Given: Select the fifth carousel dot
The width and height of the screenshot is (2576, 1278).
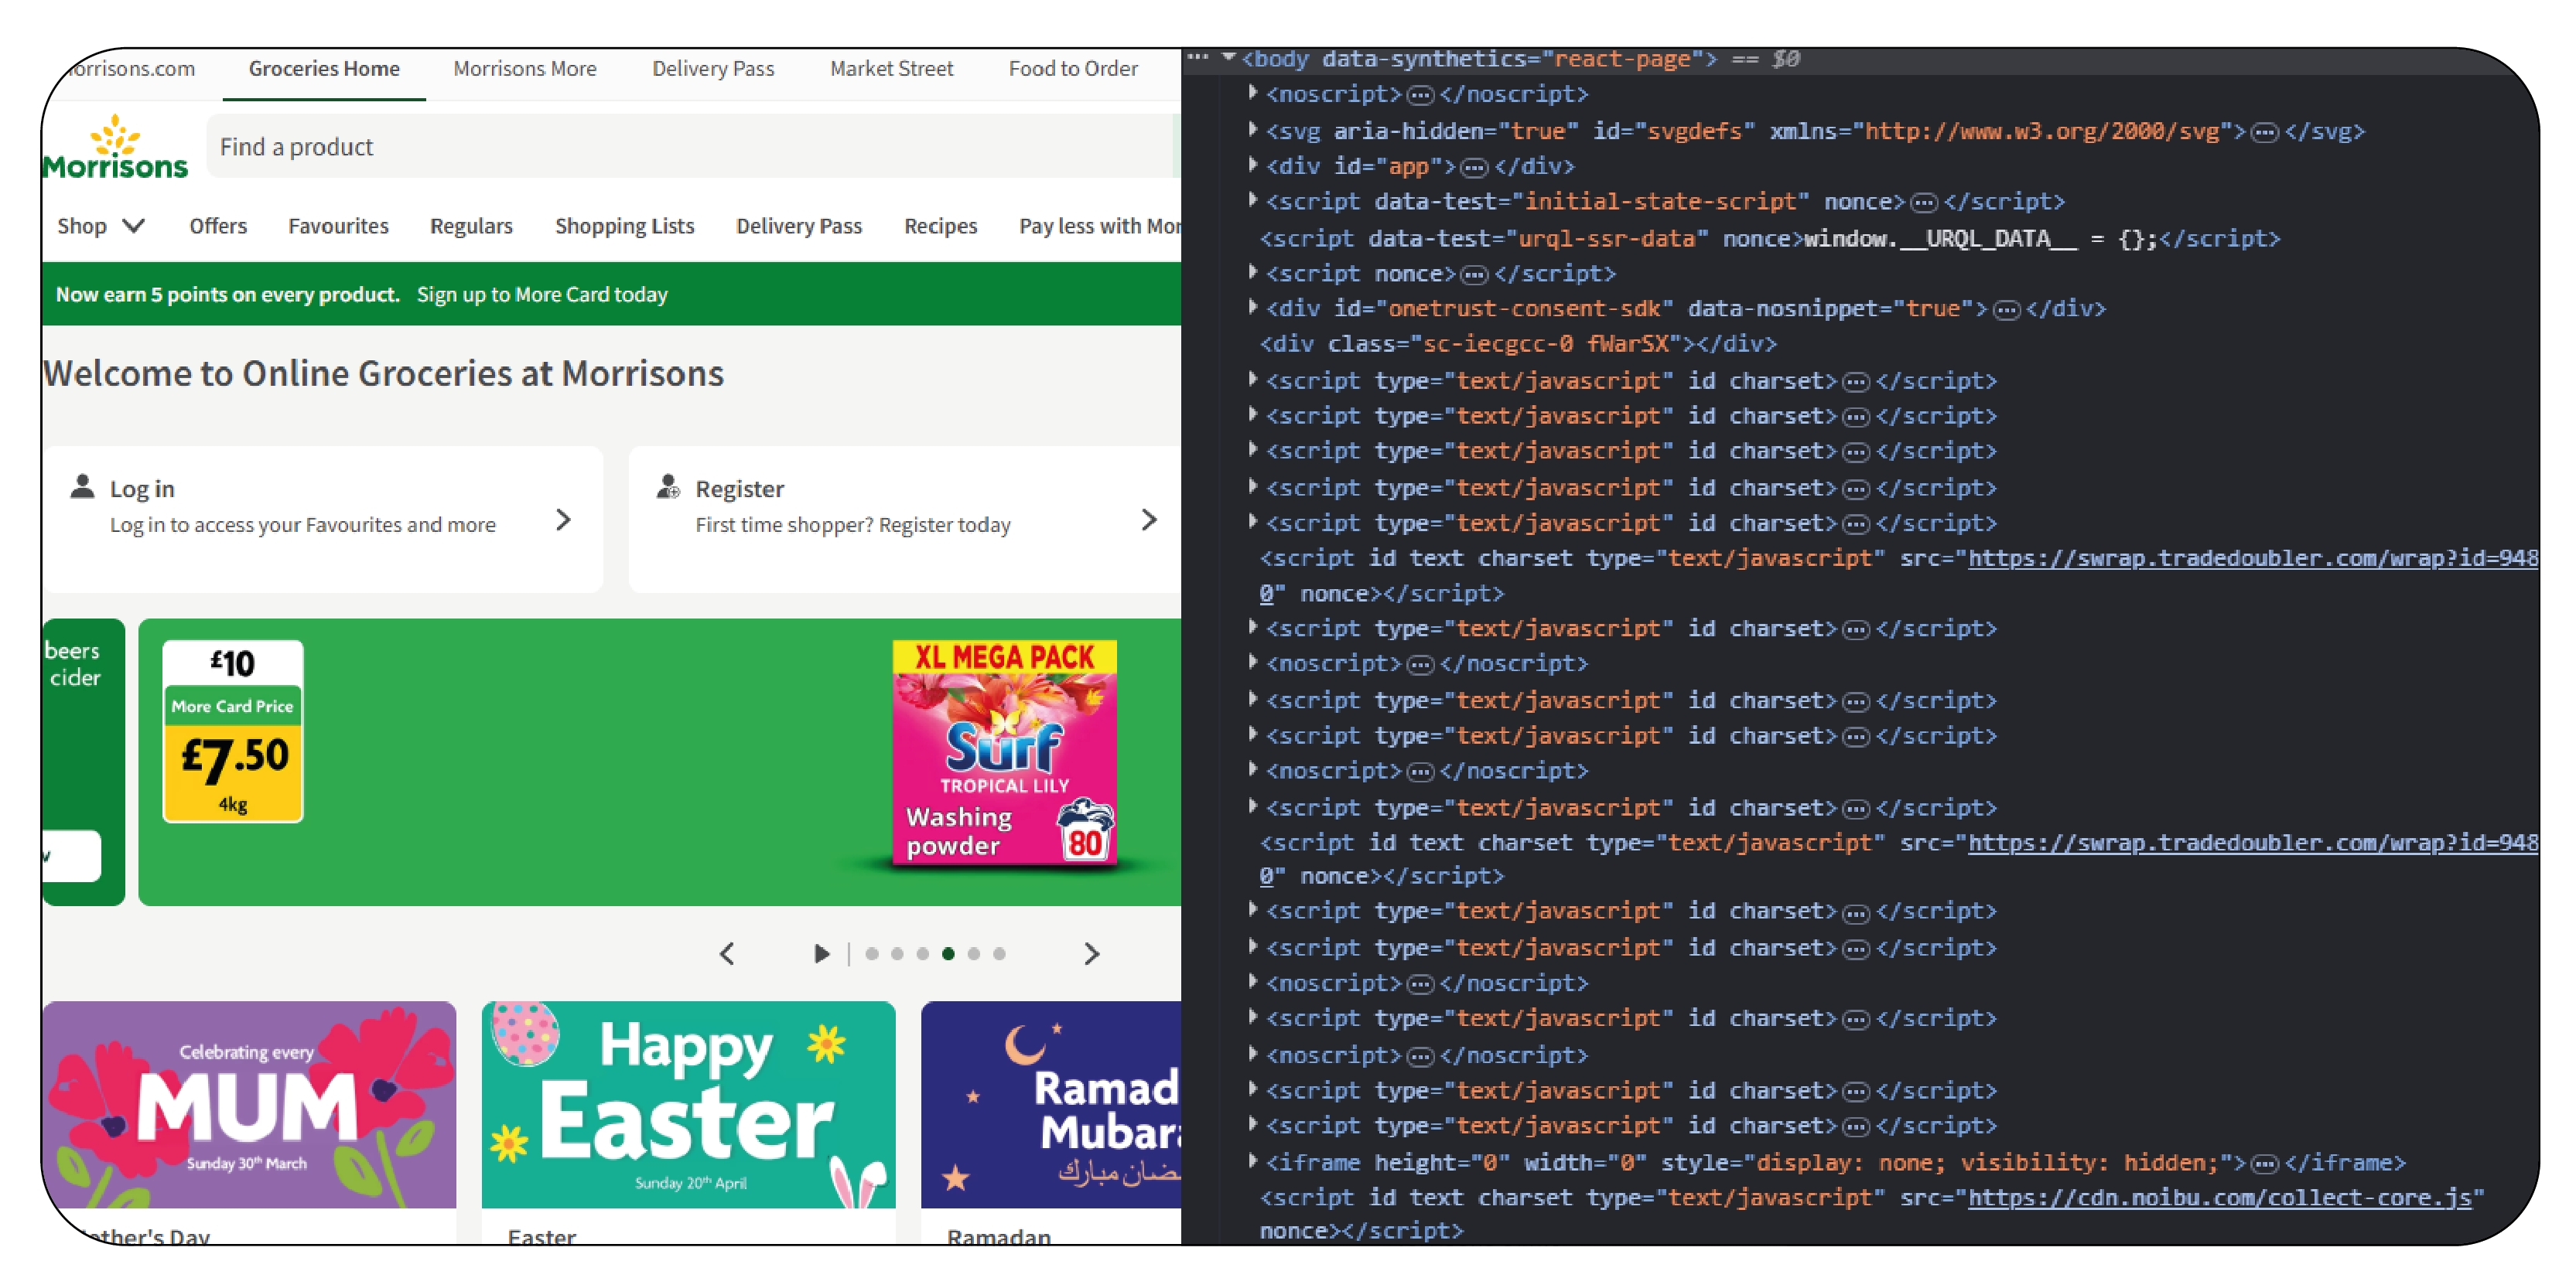Looking at the screenshot, I should (x=974, y=953).
